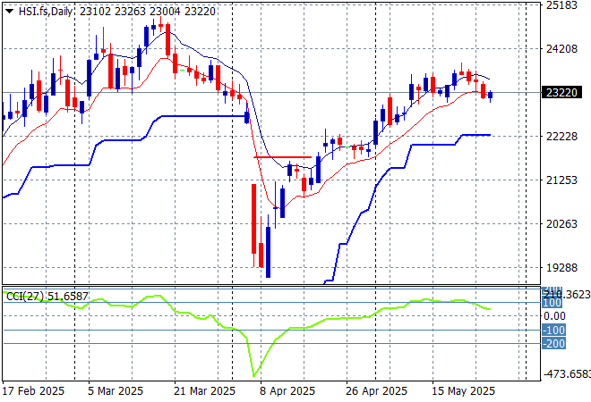Click the latest blue candlestick at chart's right edge
591x402 pixels.
[491, 96]
